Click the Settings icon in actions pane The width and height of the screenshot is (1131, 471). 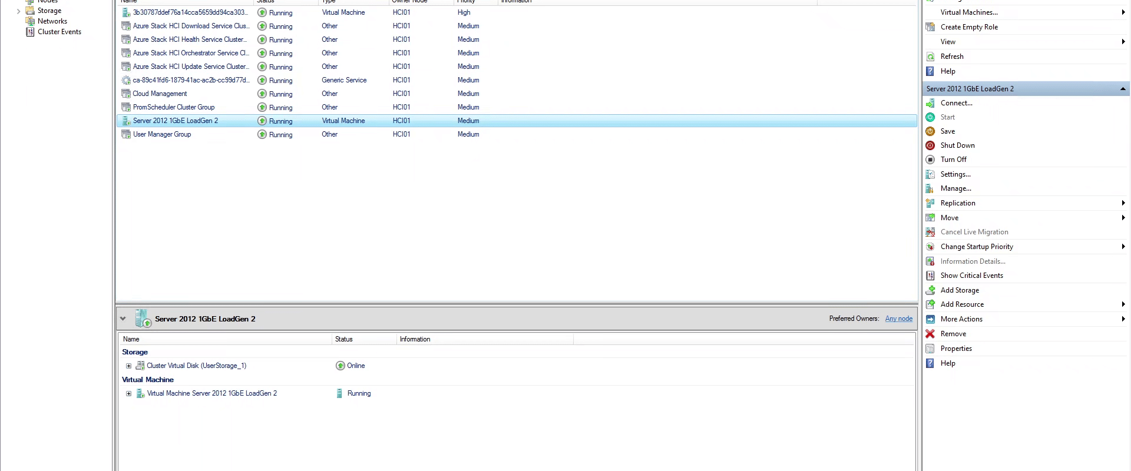[x=930, y=174]
